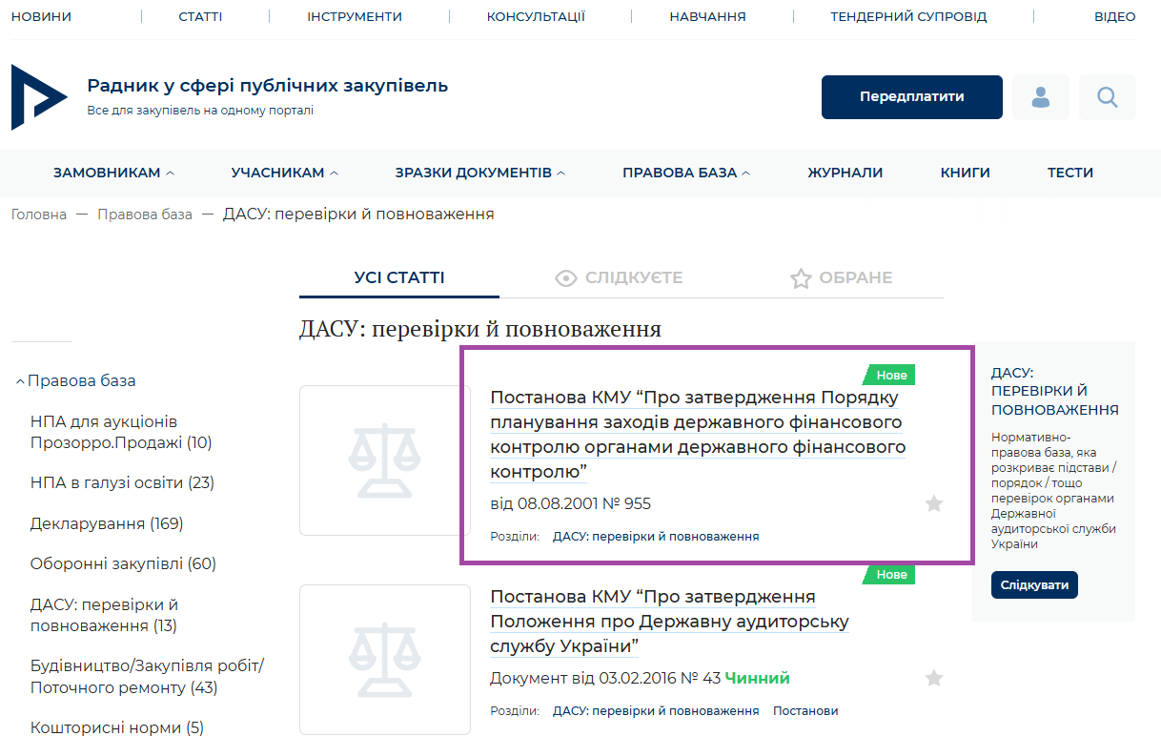Star the Положення про Державну аудиторську службу document
Image resolution: width=1161 pixels, height=736 pixels.
(933, 678)
